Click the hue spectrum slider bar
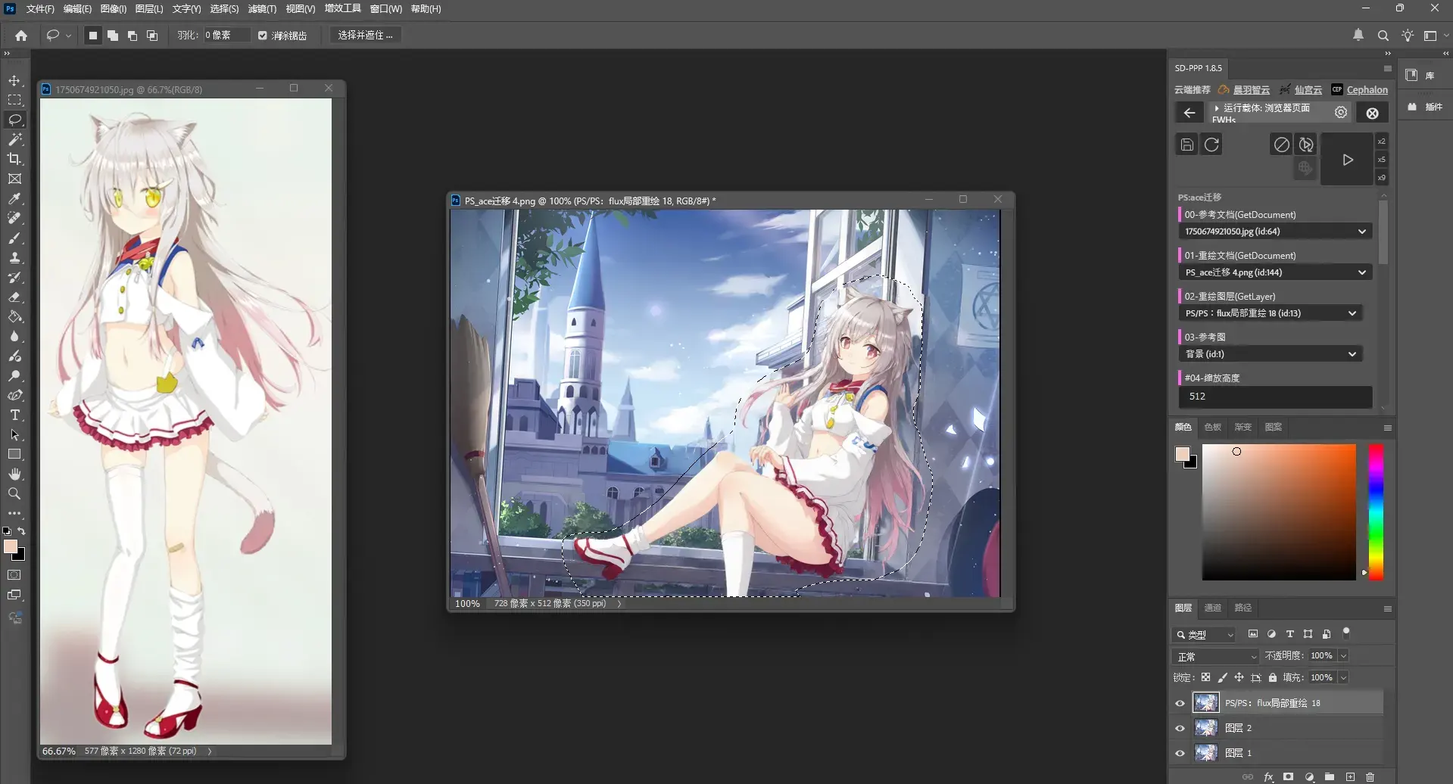Viewport: 1453px width, 784px height. point(1376,512)
